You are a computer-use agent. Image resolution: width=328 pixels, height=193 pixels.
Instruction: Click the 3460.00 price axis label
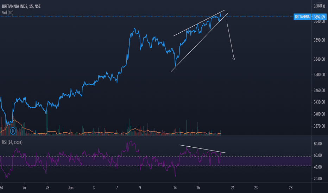319,91
